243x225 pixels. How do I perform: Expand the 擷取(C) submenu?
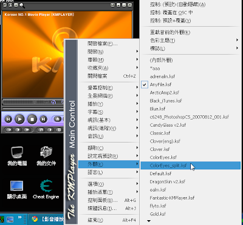[x=109, y=148]
